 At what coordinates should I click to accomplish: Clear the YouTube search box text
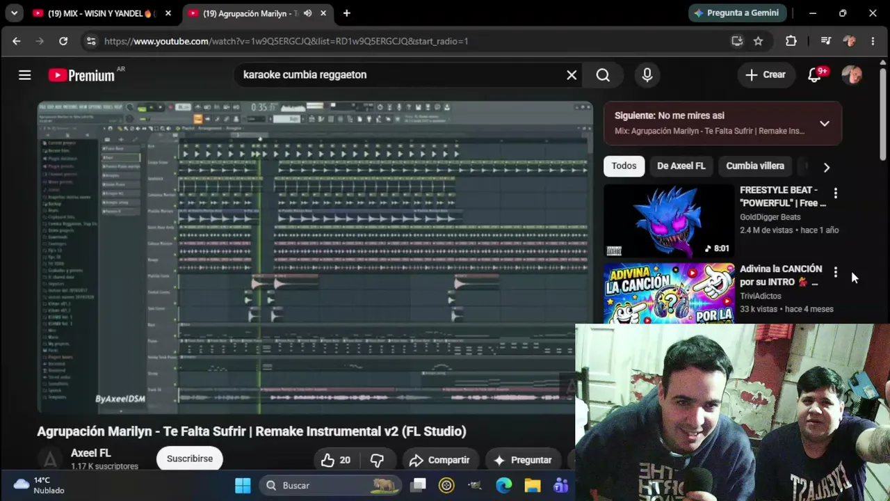point(572,75)
